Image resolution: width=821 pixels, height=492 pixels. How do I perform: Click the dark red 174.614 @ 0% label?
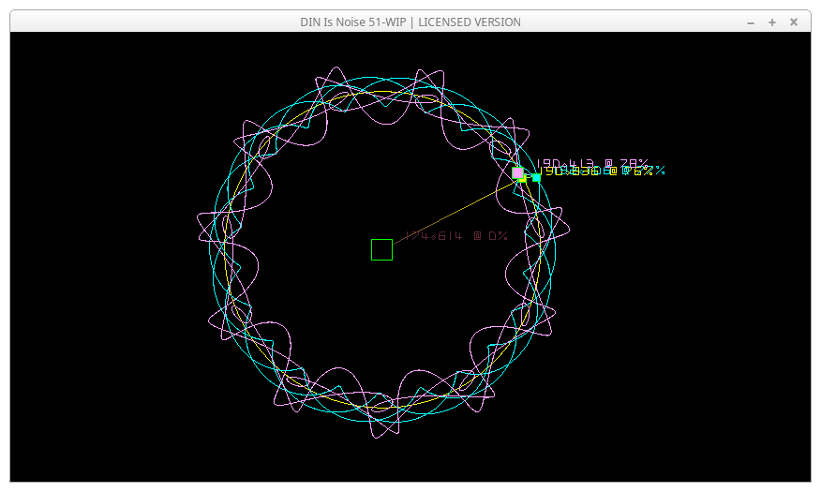click(x=455, y=236)
